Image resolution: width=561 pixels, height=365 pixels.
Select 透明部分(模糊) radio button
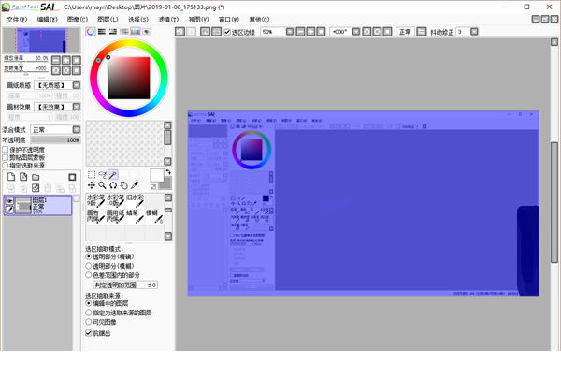(89, 266)
